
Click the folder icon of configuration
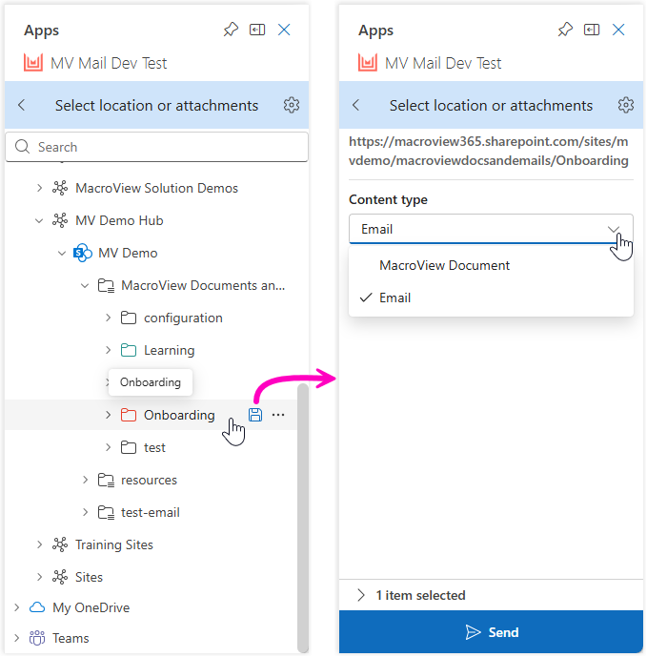129,318
